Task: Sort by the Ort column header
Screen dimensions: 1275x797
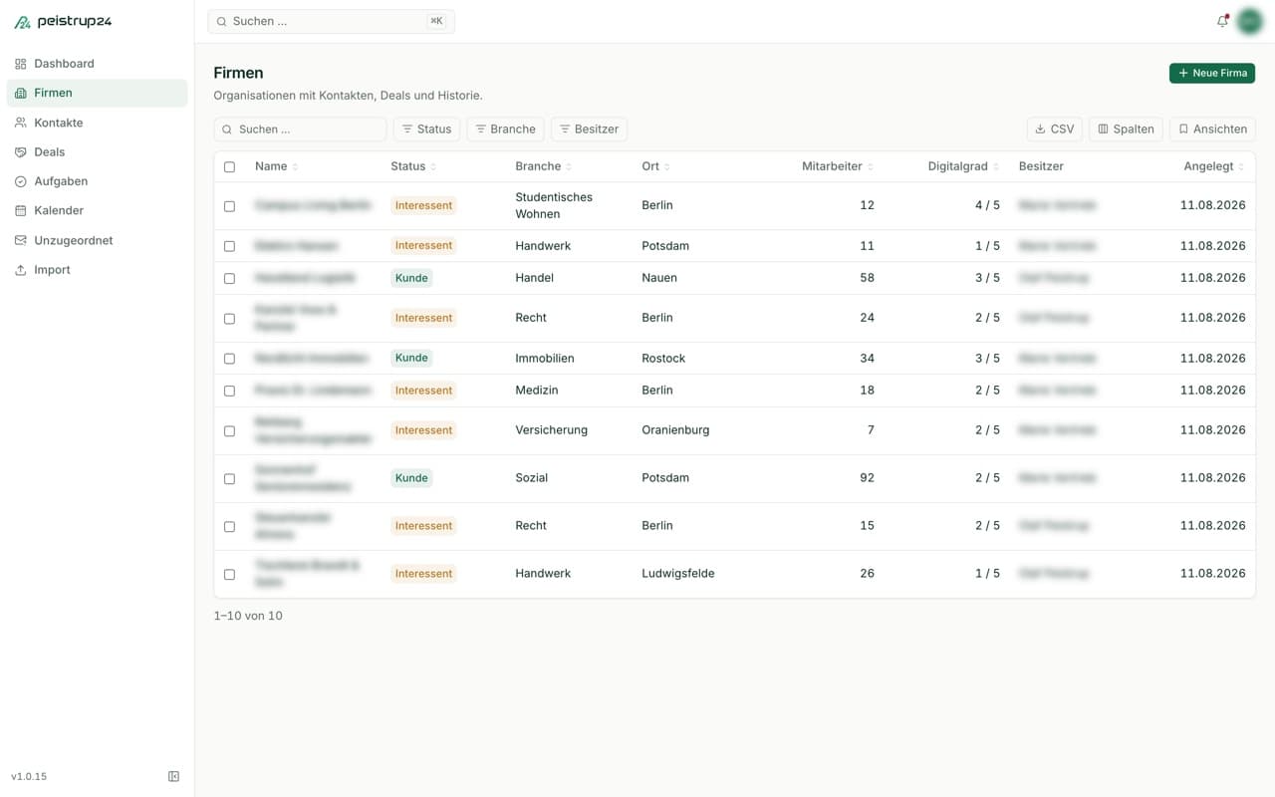Action: (x=655, y=166)
